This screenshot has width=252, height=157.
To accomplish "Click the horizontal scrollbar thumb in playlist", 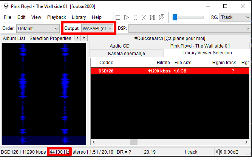I will pos(134,142).
